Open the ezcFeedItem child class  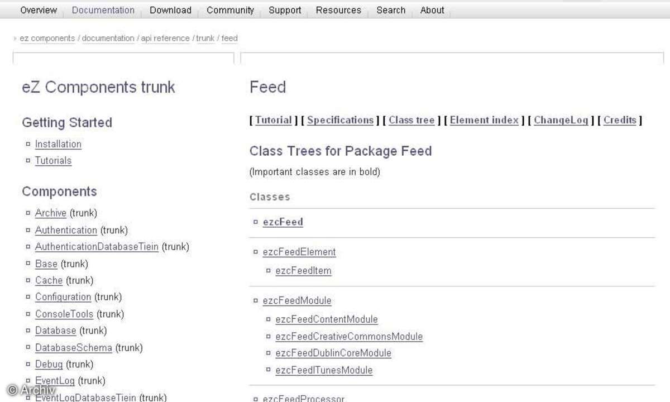tap(303, 271)
